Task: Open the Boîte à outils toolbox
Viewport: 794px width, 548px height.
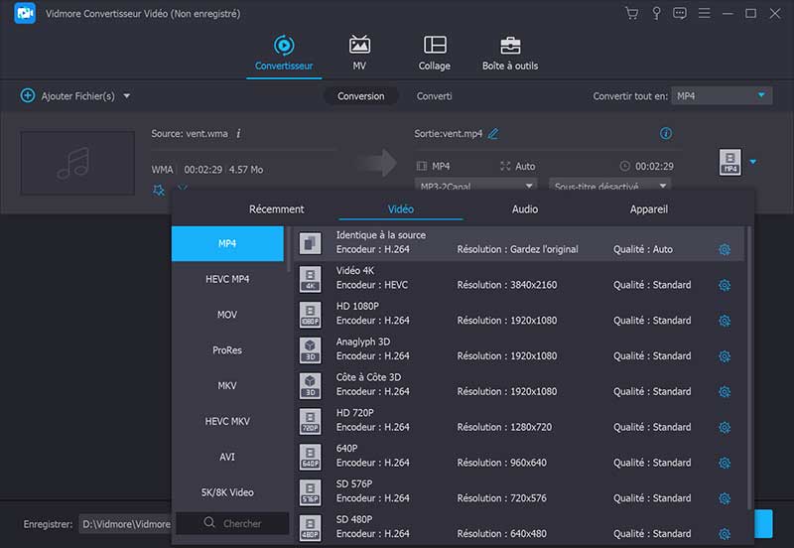Action: click(509, 46)
